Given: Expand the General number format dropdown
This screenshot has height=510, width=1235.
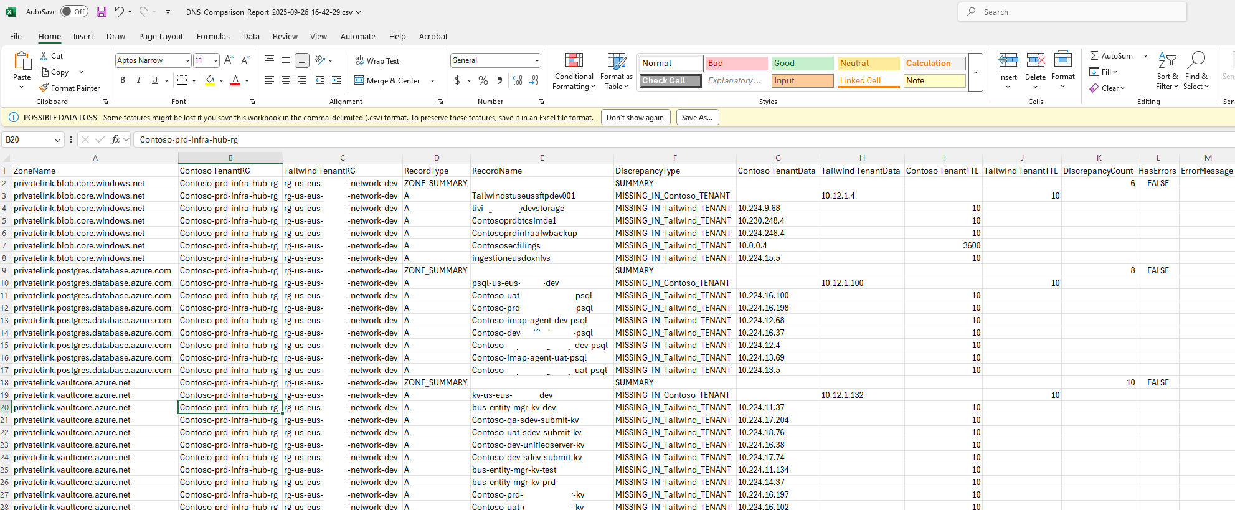Looking at the screenshot, I should point(536,60).
